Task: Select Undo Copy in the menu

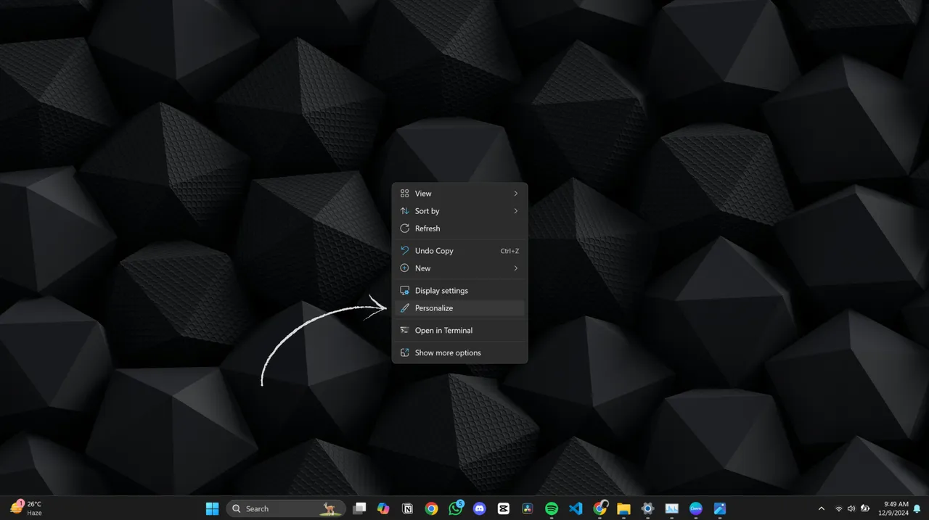Action: 459,251
